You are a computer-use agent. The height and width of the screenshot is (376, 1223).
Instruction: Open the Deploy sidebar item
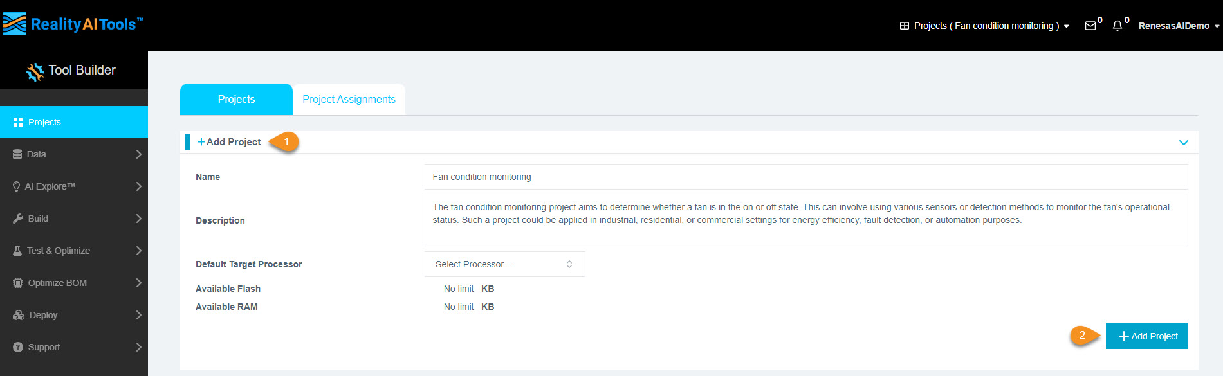pos(74,315)
